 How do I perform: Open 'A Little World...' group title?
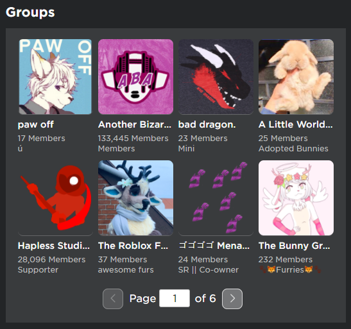pyautogui.click(x=295, y=124)
